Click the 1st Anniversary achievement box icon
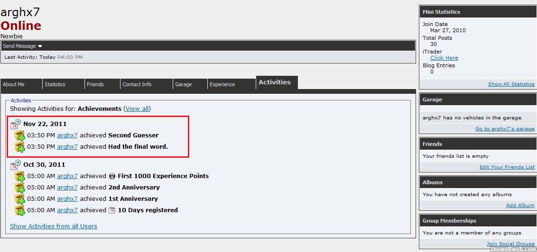The width and height of the screenshot is (537, 252). pos(19,199)
